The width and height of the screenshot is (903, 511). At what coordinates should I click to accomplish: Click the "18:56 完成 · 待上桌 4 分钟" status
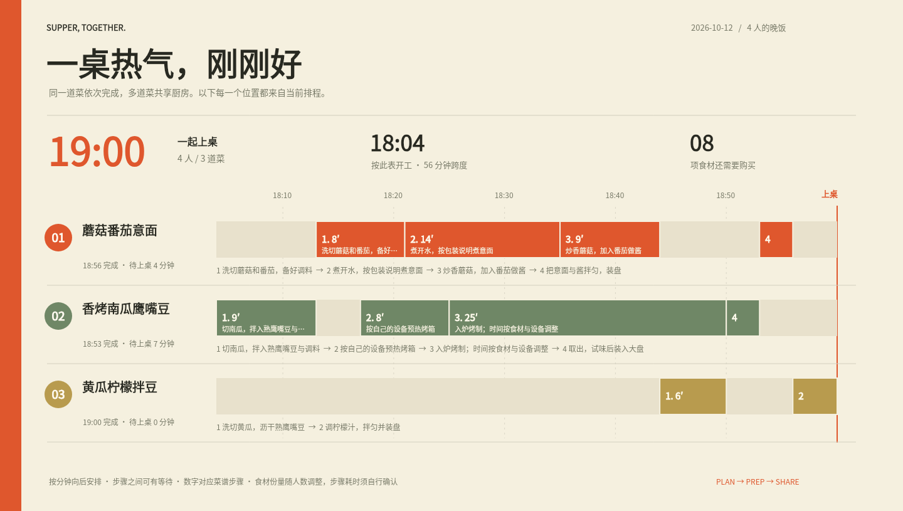tap(129, 265)
